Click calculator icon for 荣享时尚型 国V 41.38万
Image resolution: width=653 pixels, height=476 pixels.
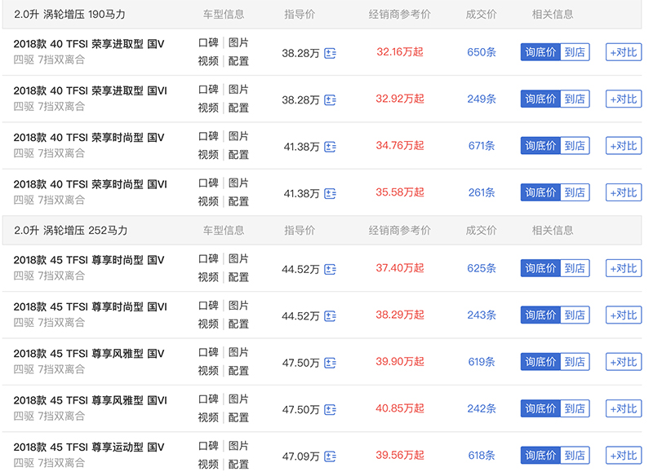tap(330, 147)
